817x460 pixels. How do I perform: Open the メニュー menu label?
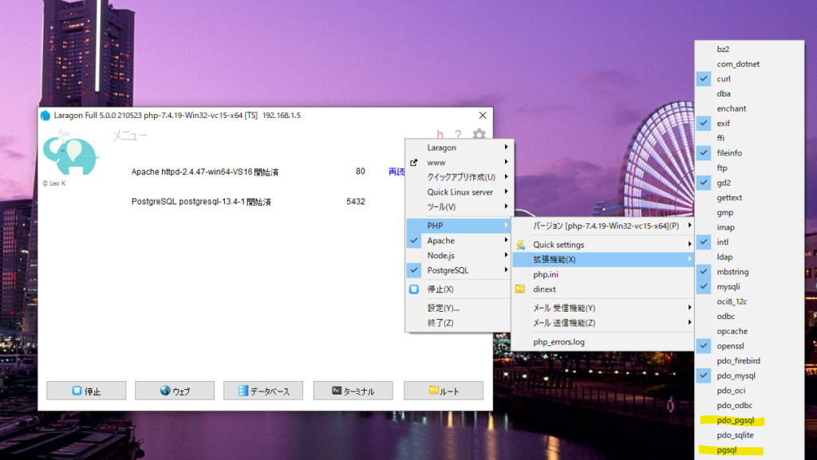(x=130, y=136)
